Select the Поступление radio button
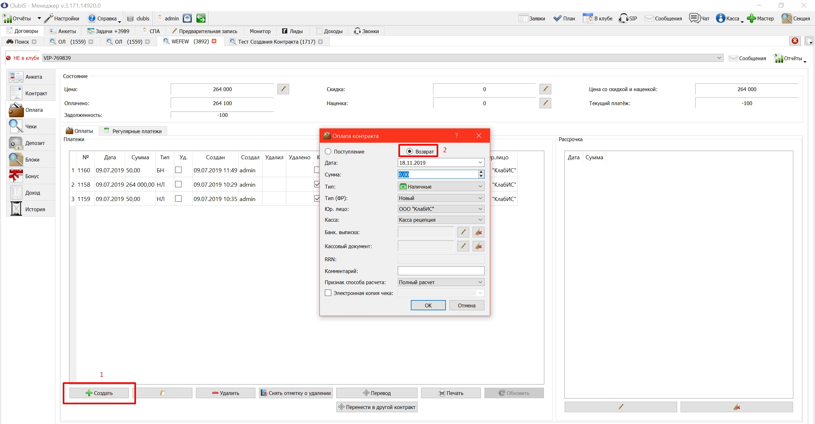The width and height of the screenshot is (815, 424). pos(328,151)
